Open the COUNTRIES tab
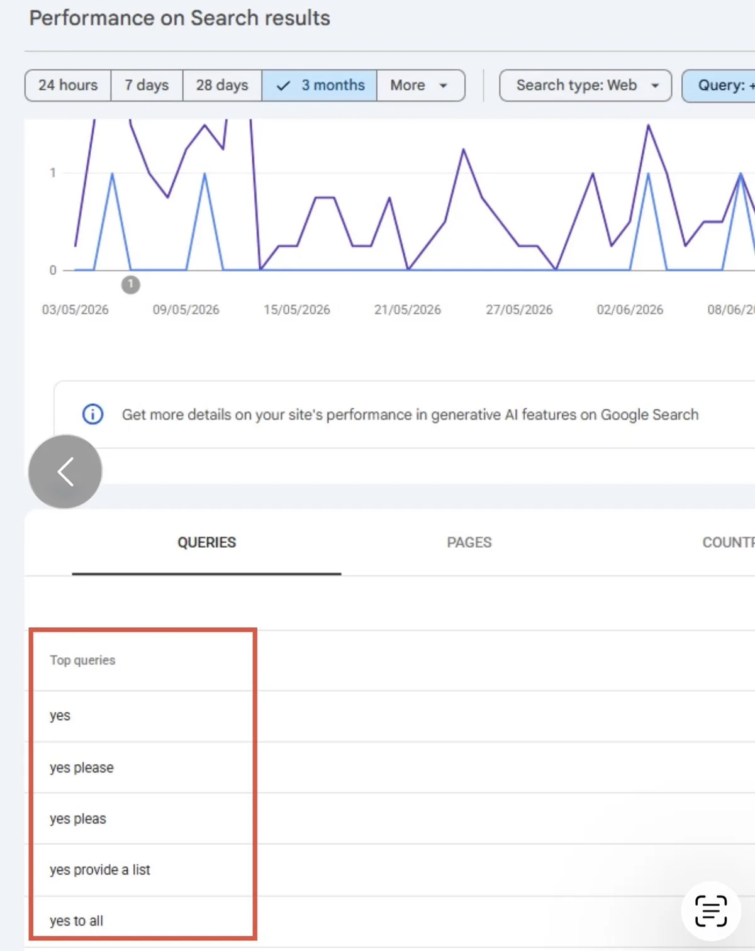Image resolution: width=755 pixels, height=951 pixels. [728, 543]
